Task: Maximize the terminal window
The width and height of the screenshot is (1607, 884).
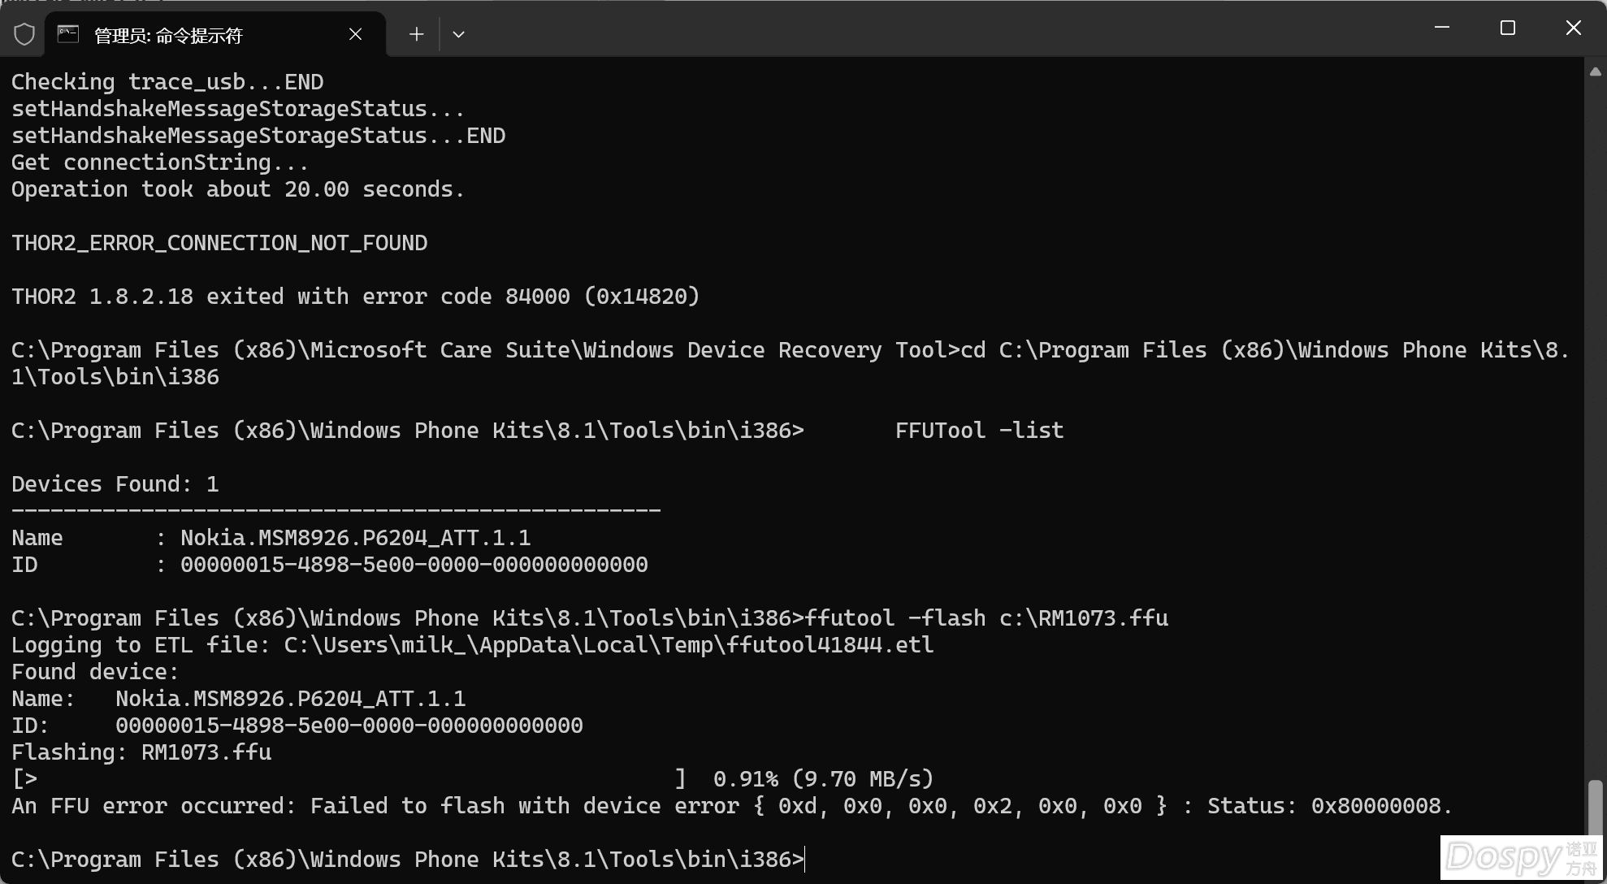Action: [1508, 28]
